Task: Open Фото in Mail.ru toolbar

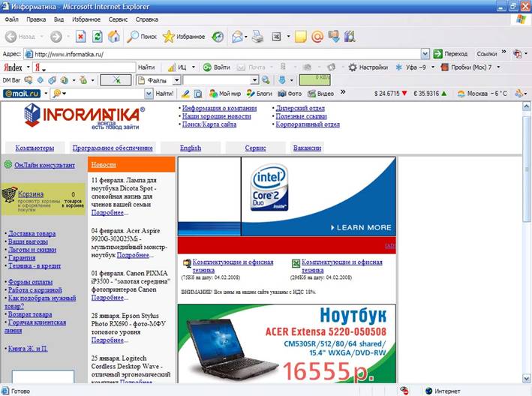Action: pyautogui.click(x=290, y=93)
